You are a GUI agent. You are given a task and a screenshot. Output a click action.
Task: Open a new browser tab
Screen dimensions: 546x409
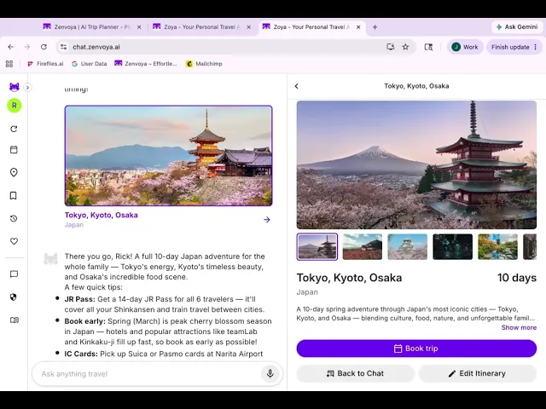375,26
